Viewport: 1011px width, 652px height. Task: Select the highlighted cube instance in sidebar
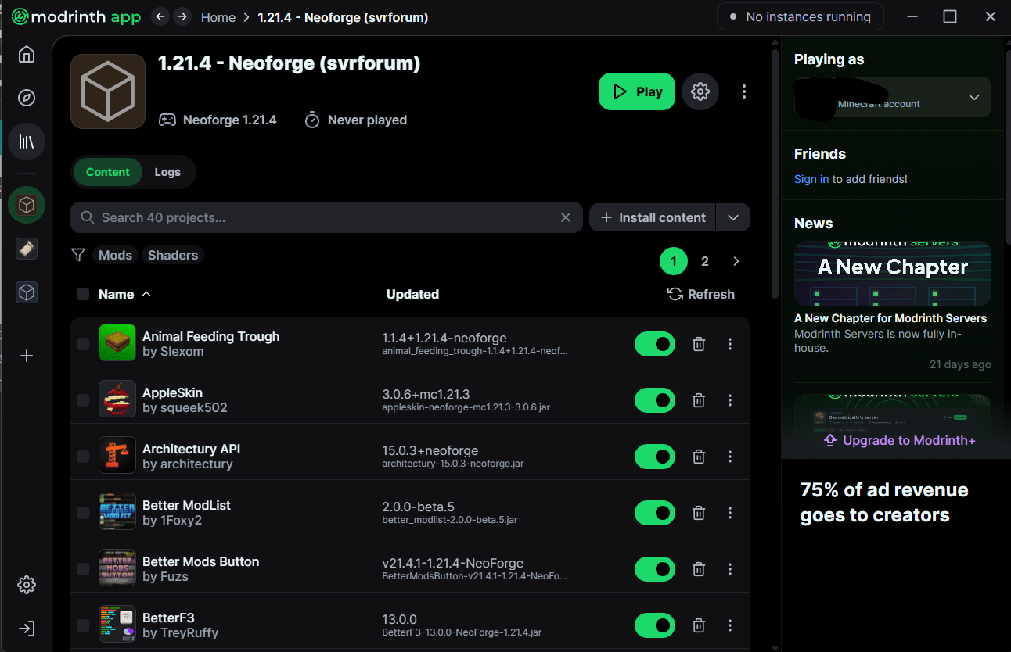27,205
